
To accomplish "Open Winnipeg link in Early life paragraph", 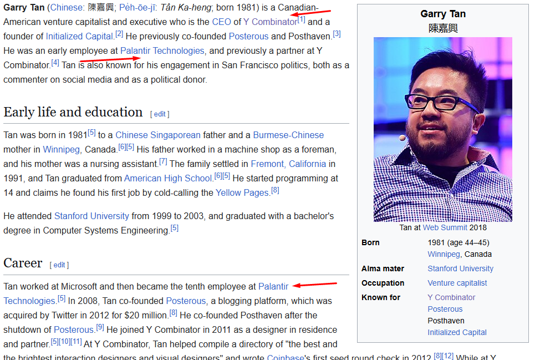I will pos(62,149).
